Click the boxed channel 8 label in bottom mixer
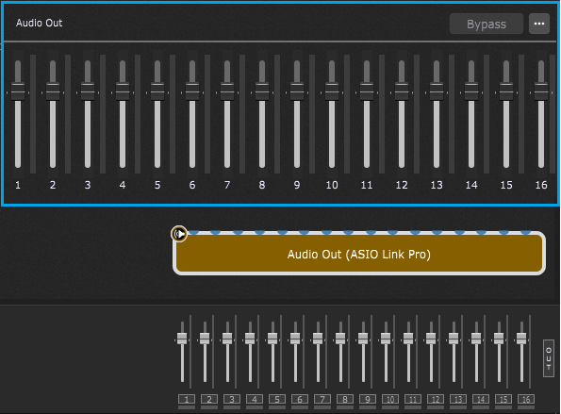The image size is (561, 414). (x=345, y=399)
